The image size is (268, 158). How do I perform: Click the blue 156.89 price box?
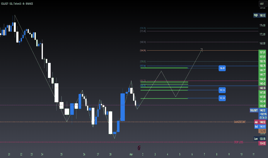point(222,68)
